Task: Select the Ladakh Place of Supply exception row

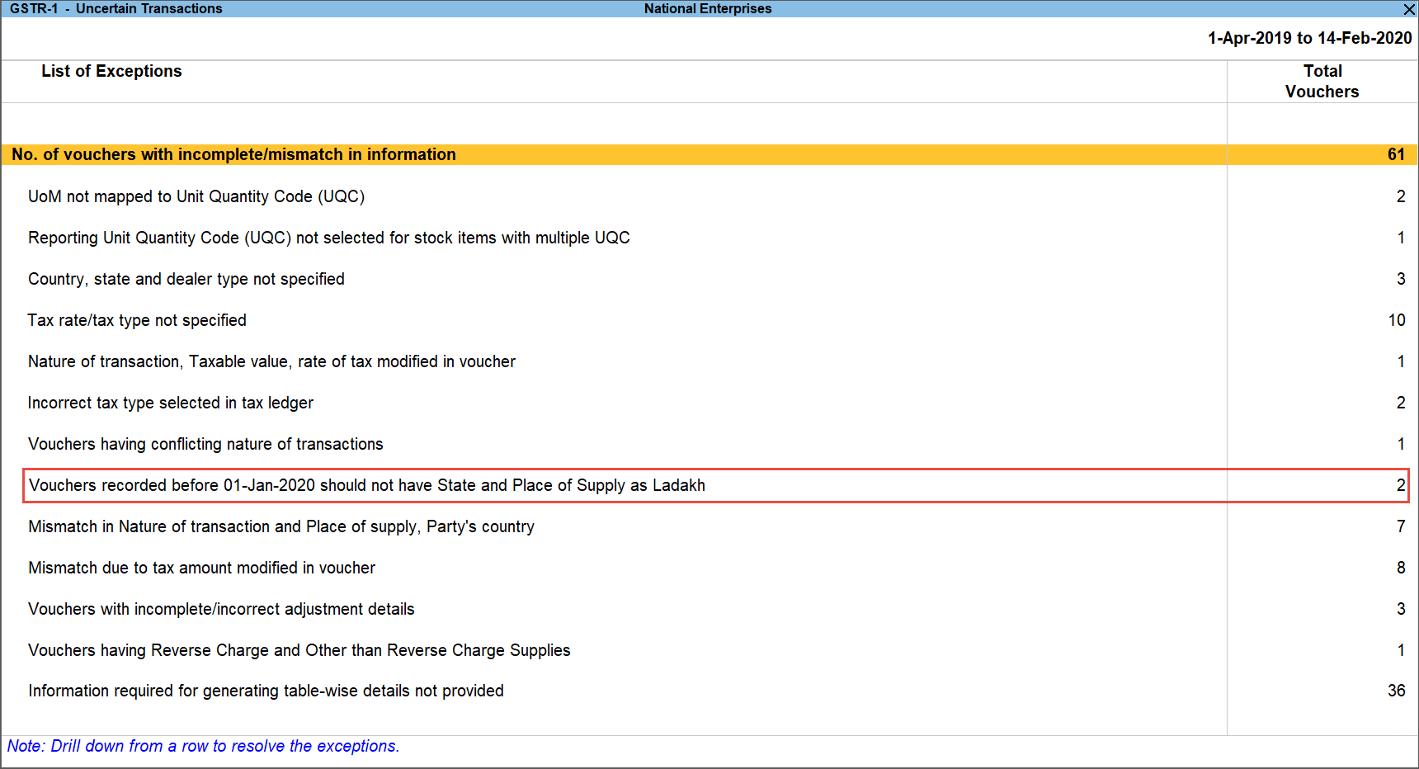Action: [x=715, y=485]
